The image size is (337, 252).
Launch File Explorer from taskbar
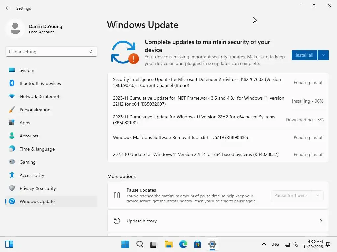click(x=169, y=244)
